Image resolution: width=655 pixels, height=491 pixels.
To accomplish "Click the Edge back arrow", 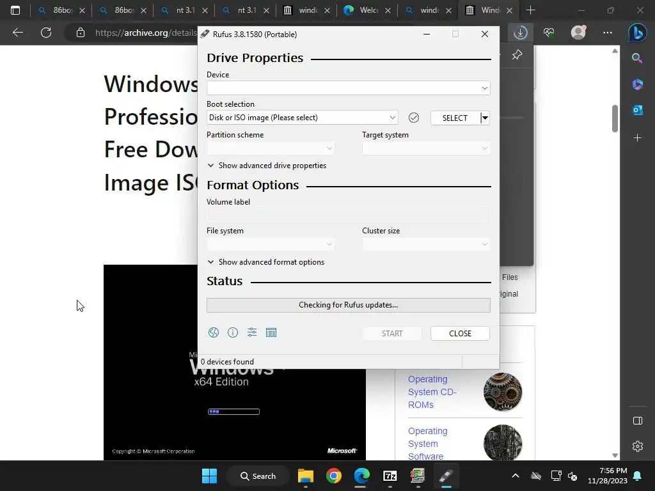I will tap(17, 33).
